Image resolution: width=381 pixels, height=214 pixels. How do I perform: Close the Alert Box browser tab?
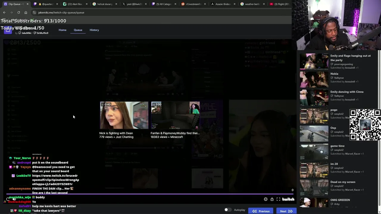tap(87, 4)
